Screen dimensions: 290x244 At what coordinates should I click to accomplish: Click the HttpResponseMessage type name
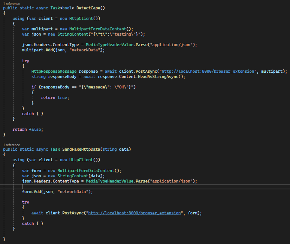(x=54, y=72)
